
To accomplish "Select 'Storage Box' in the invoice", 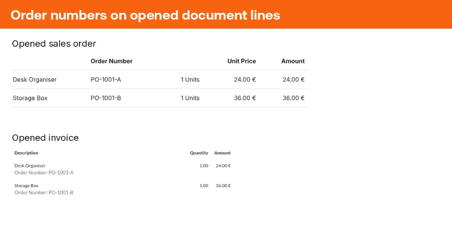I will tap(26, 186).
